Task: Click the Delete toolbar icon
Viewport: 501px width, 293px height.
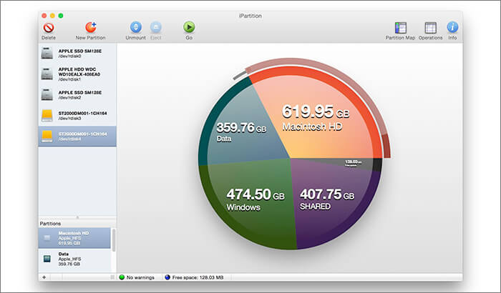Action: [49, 28]
